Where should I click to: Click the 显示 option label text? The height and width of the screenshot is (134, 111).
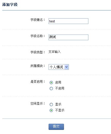[58, 104]
